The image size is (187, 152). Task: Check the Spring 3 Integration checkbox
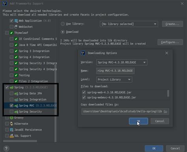point(11,51)
